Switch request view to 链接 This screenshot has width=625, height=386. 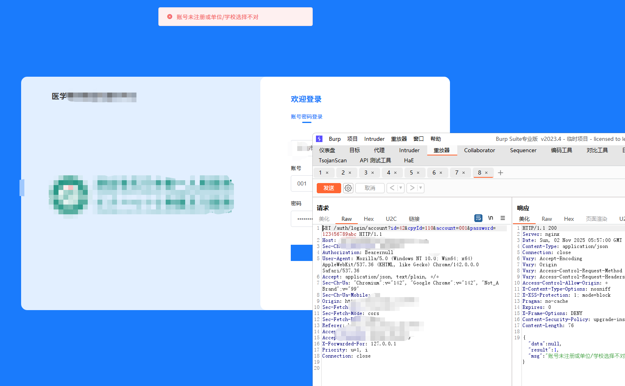coord(414,219)
